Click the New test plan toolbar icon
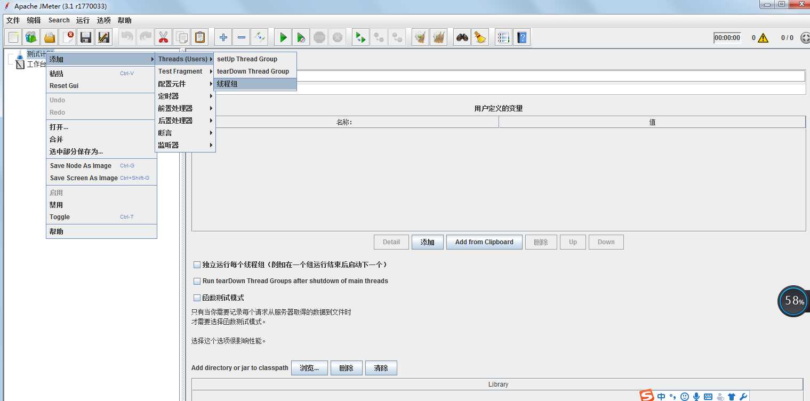The height and width of the screenshot is (401, 810). (x=14, y=37)
